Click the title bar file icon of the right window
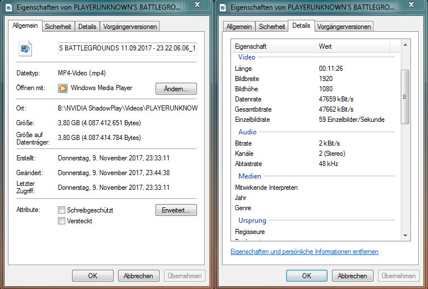The image size is (428, 289). pos(223,7)
